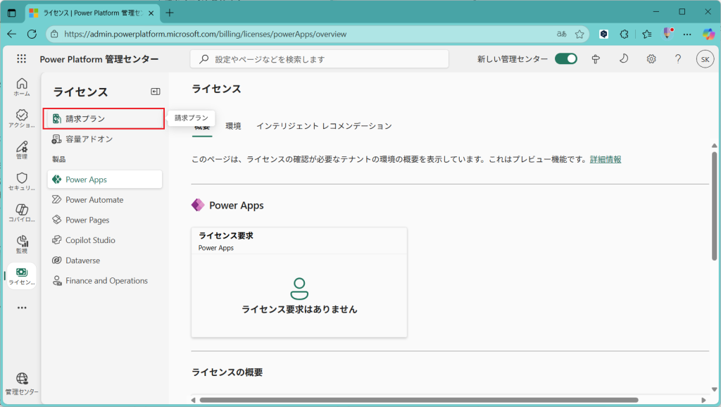Select Power Apps in the products list

(x=105, y=180)
